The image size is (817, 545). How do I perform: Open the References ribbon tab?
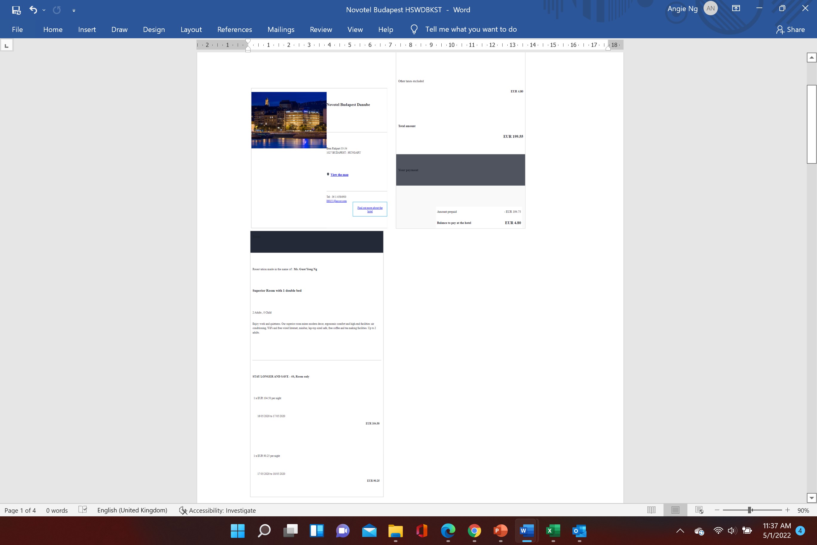[234, 29]
